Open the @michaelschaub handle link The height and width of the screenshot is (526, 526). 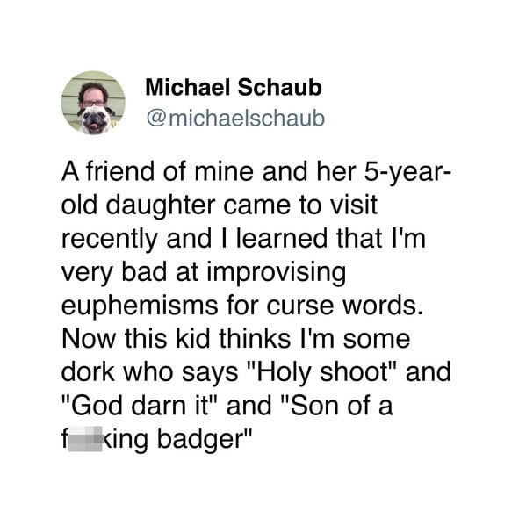[235, 119]
